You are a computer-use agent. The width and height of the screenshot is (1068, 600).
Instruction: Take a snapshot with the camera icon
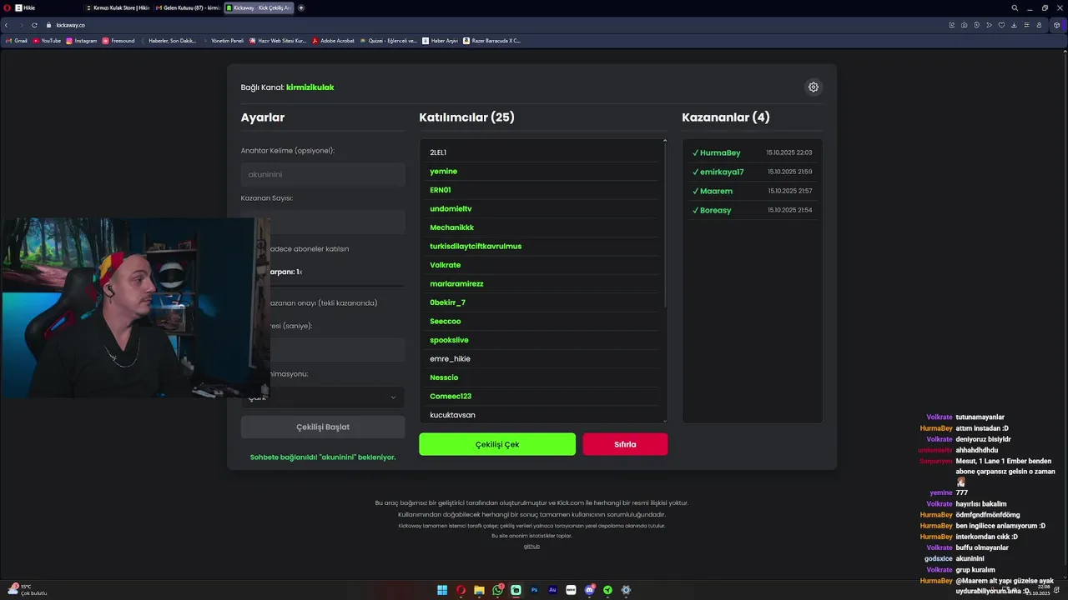(x=964, y=25)
